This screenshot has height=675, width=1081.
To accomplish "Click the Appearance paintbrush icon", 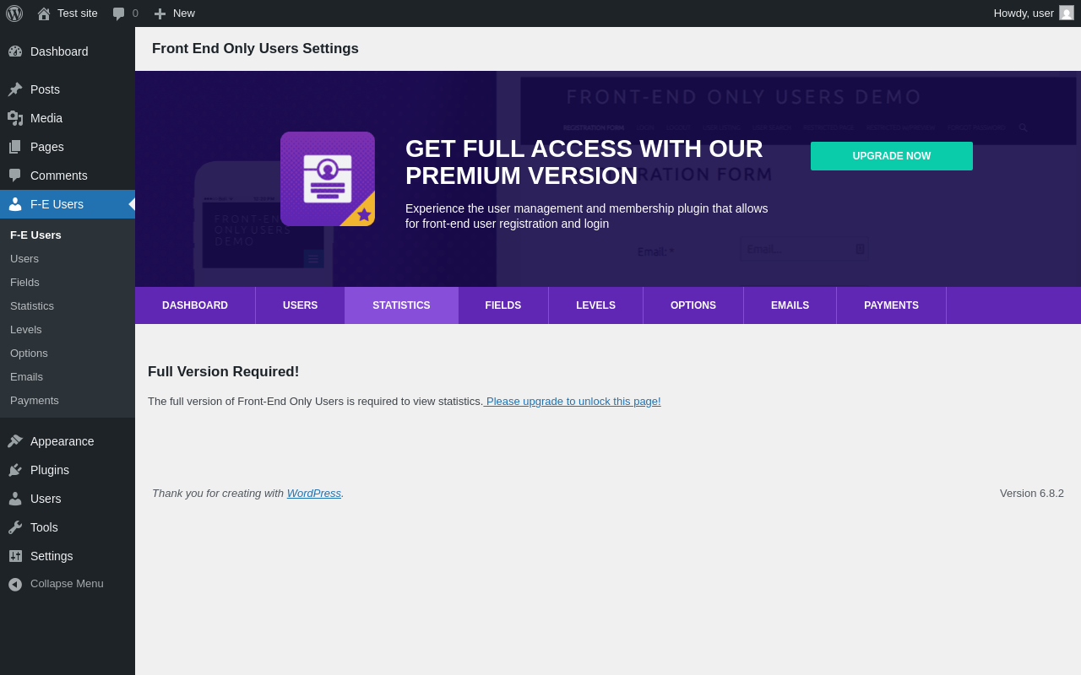I will 15,441.
